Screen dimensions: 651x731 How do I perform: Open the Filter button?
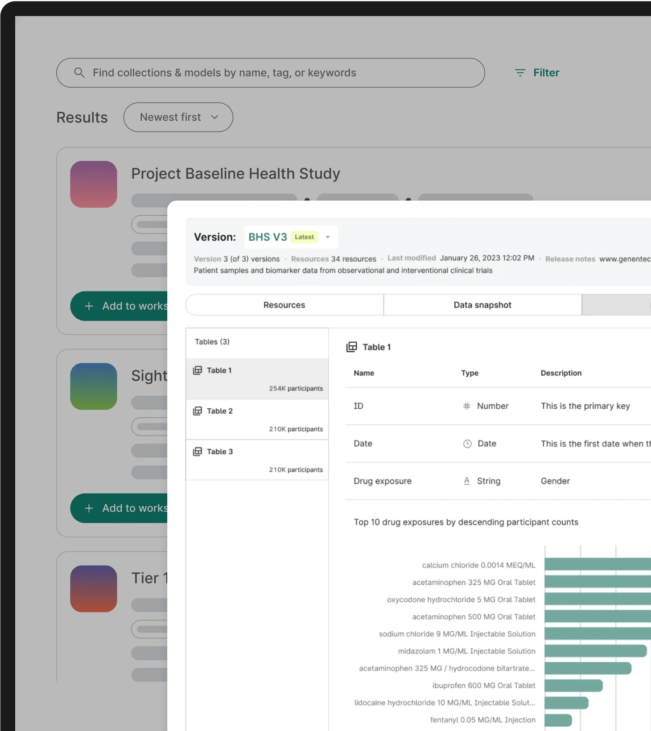coord(537,73)
